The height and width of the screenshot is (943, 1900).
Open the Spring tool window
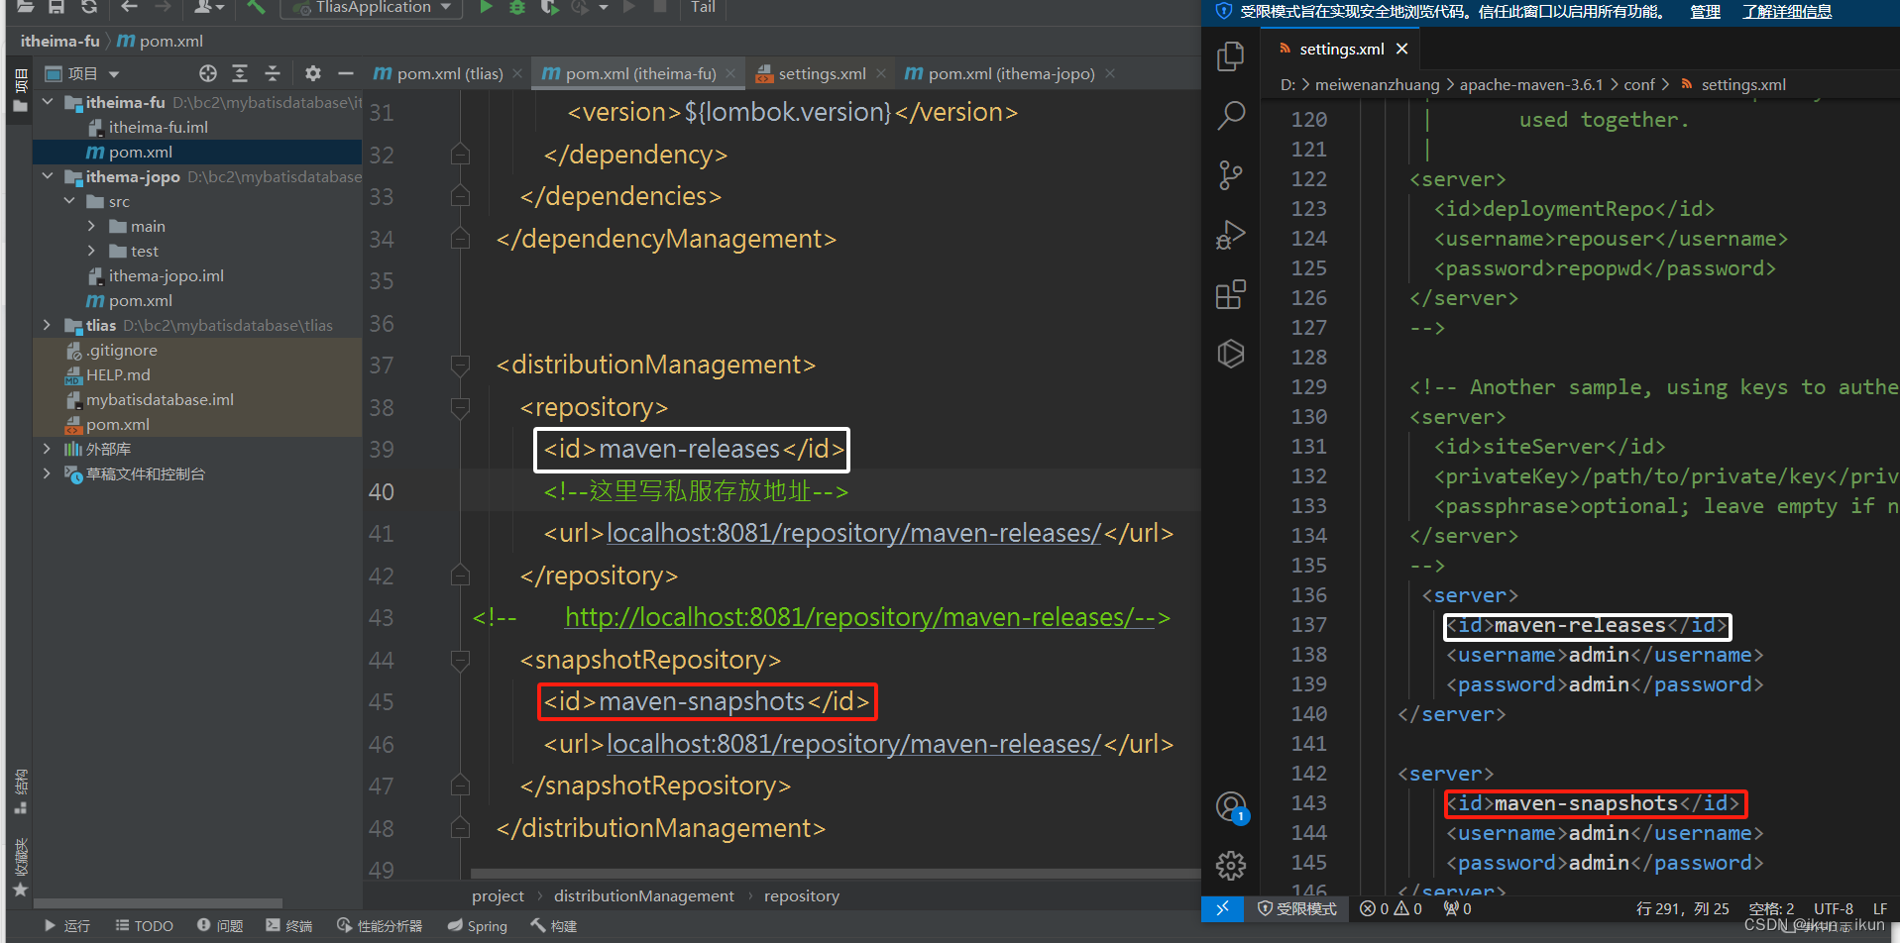point(477,925)
